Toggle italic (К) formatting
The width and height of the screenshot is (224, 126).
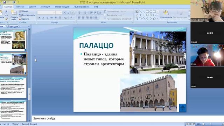click(43, 18)
